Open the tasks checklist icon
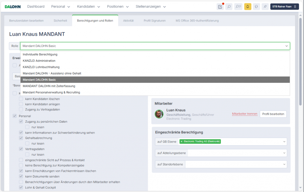Screen dimensions: 304x192 click(x=220, y=7)
